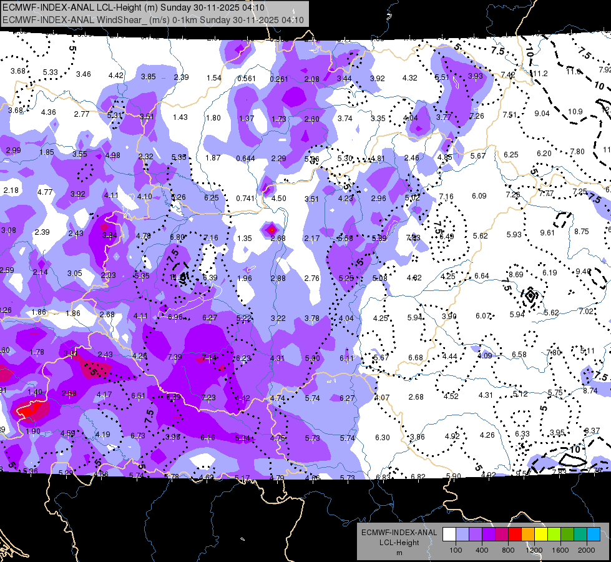611x562 pixels.
Task: Click the yellow legend color swatch
Action: coord(541,535)
